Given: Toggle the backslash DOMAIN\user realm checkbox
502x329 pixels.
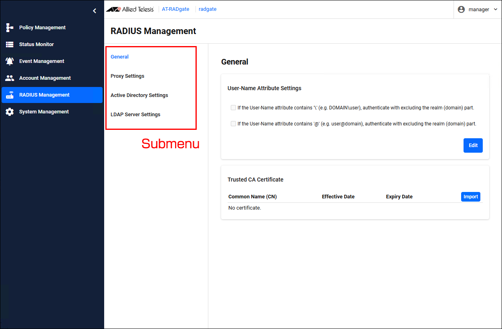Looking at the screenshot, I should pos(233,108).
